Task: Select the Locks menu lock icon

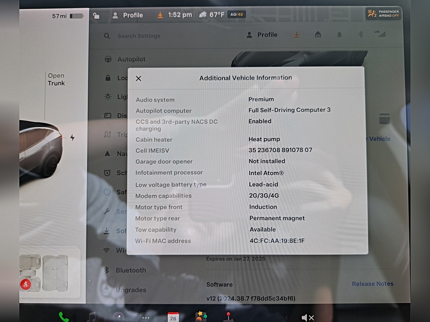Action: point(108,78)
